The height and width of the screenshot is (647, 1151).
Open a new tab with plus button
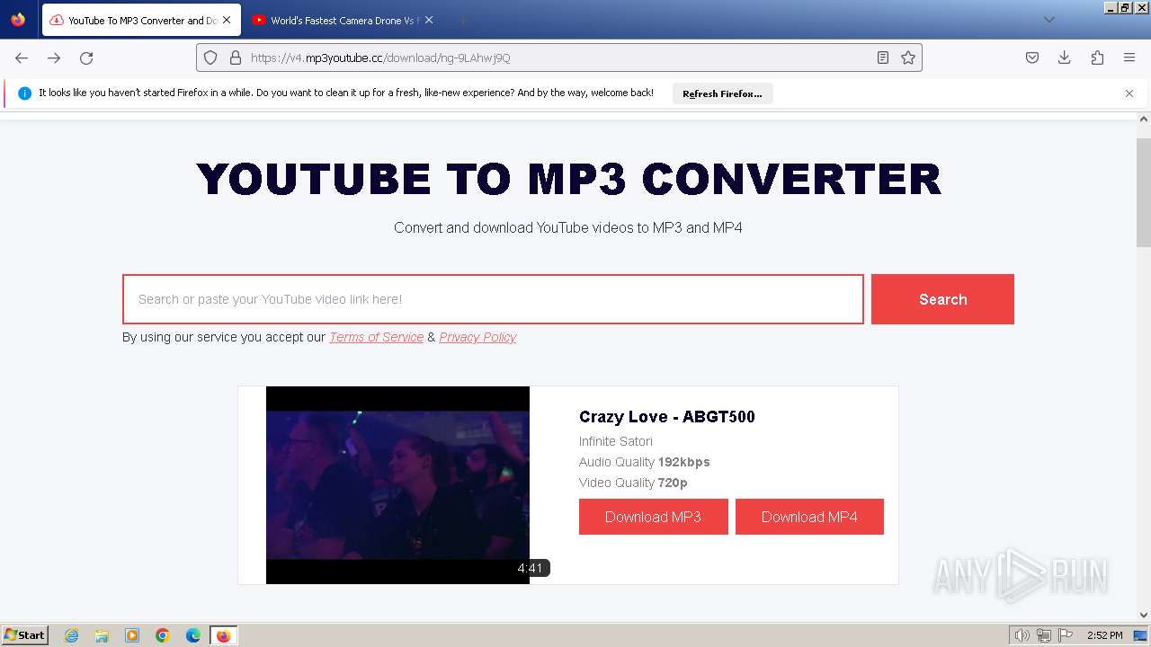(x=462, y=20)
